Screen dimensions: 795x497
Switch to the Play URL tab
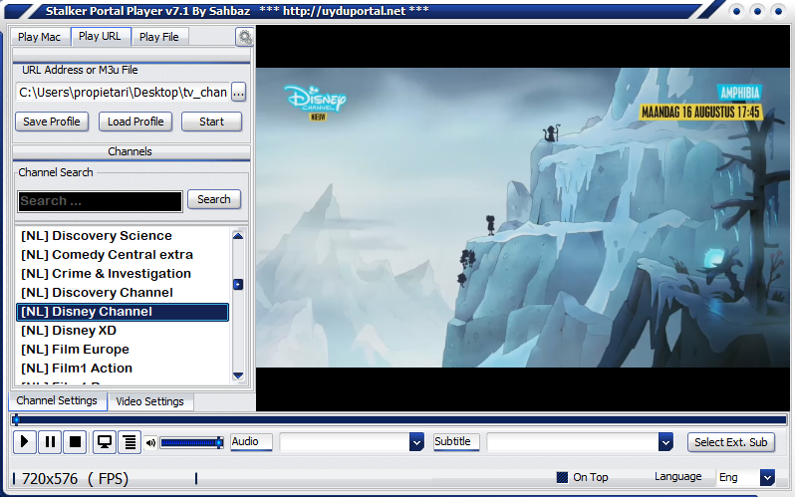100,37
